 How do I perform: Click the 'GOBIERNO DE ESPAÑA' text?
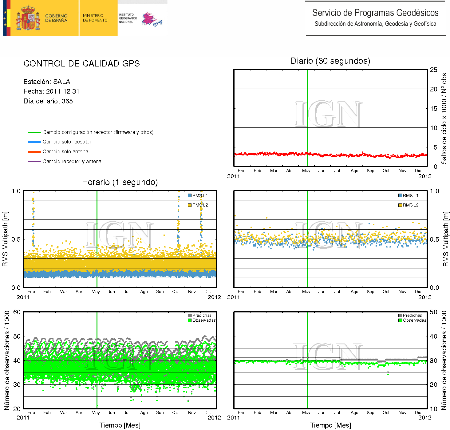click(x=56, y=18)
